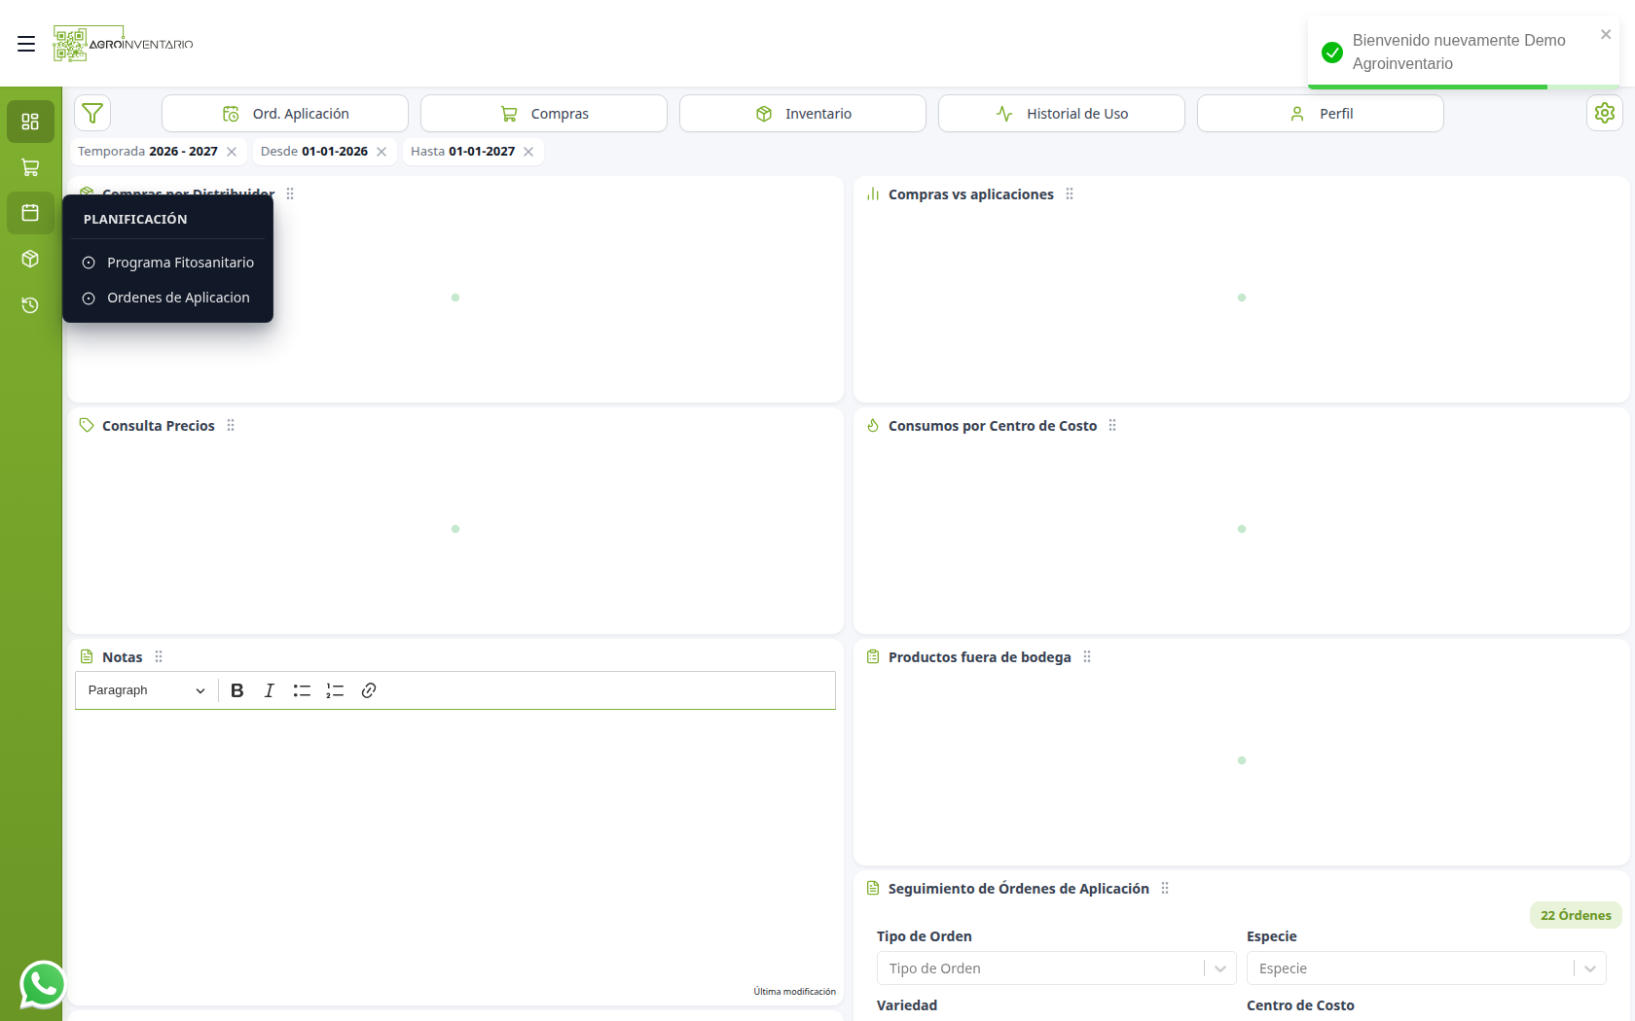Open the calendar planning sidebar icon

click(30, 213)
